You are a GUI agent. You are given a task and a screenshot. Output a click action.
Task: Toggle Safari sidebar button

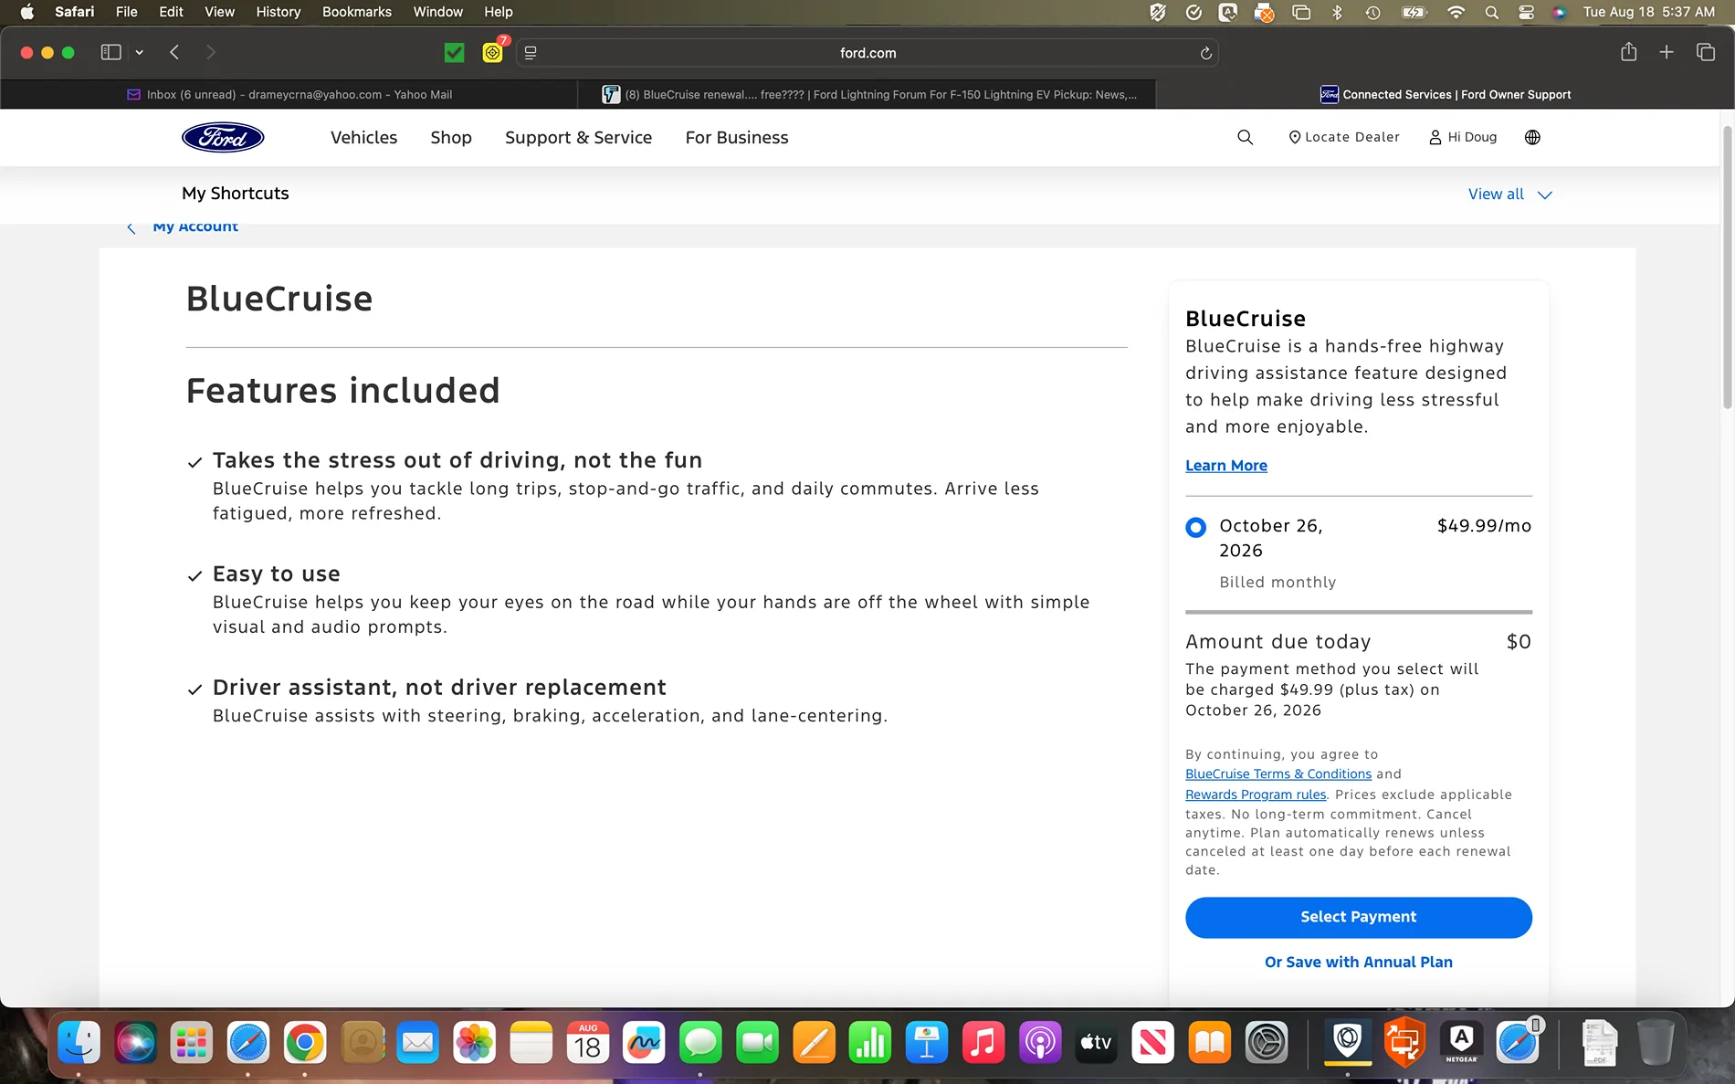[110, 52]
